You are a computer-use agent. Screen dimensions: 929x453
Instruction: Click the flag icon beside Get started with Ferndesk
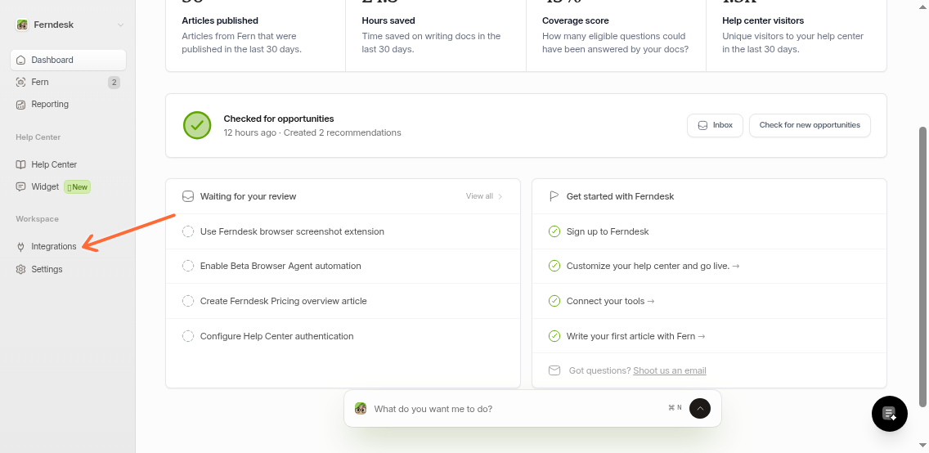[x=554, y=196]
